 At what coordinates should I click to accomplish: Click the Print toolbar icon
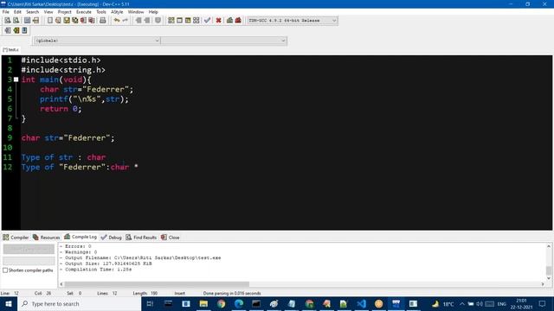coord(103,21)
